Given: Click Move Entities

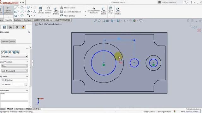Looking at the screenshot, I should tap(68, 16).
